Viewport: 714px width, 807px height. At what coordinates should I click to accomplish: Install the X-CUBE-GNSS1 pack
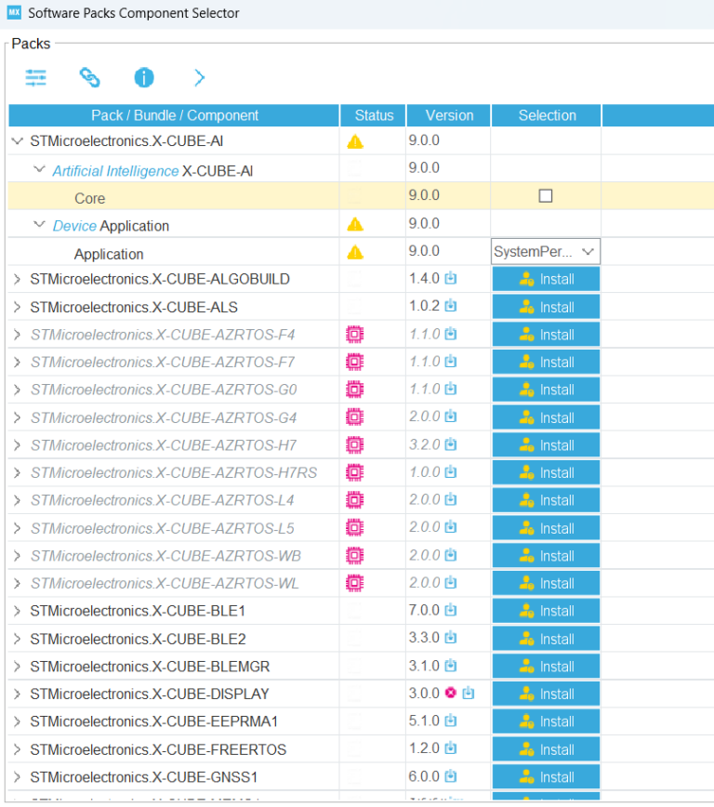click(x=546, y=777)
